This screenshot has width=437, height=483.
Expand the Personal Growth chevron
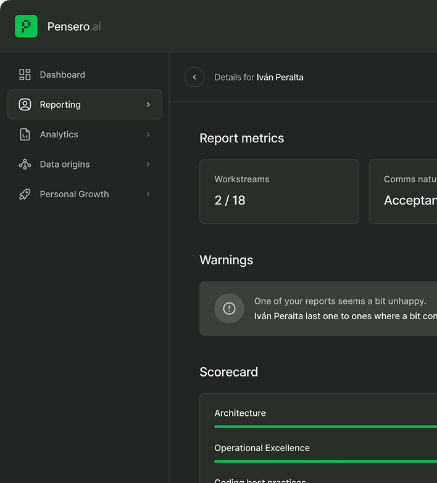(148, 194)
